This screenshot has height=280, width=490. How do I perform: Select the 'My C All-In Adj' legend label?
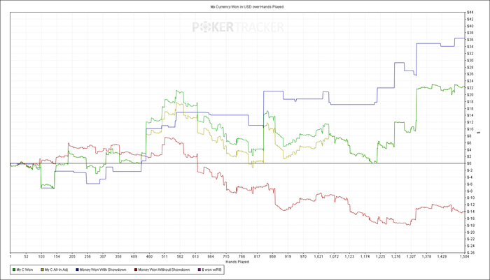click(x=56, y=270)
